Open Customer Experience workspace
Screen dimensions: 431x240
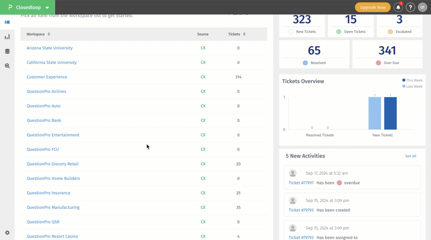47,77
